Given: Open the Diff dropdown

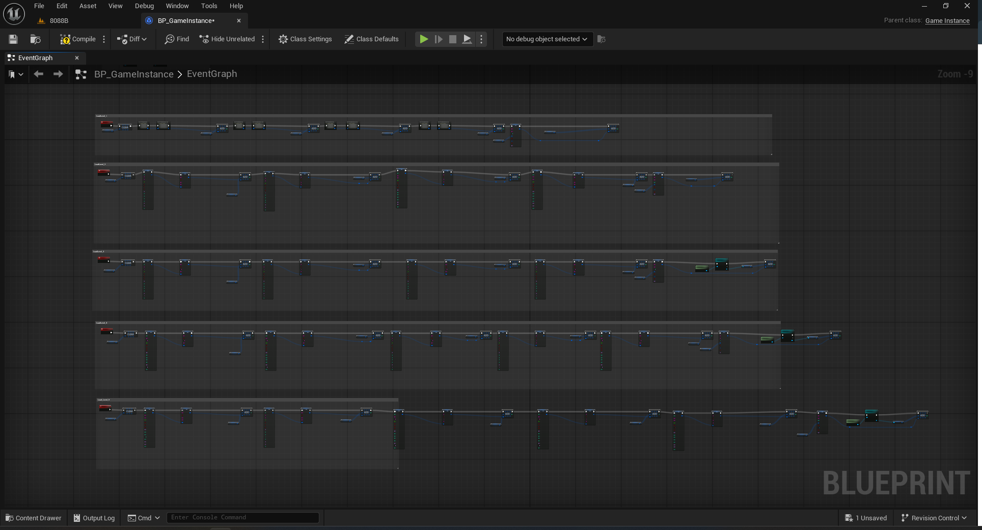Looking at the screenshot, I should pyautogui.click(x=132, y=39).
